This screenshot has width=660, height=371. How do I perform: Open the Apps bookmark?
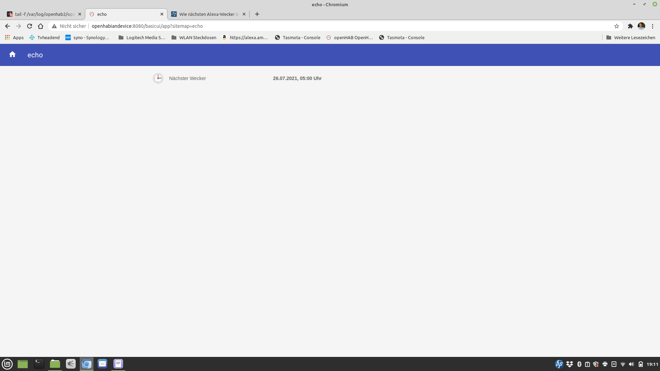coord(14,37)
